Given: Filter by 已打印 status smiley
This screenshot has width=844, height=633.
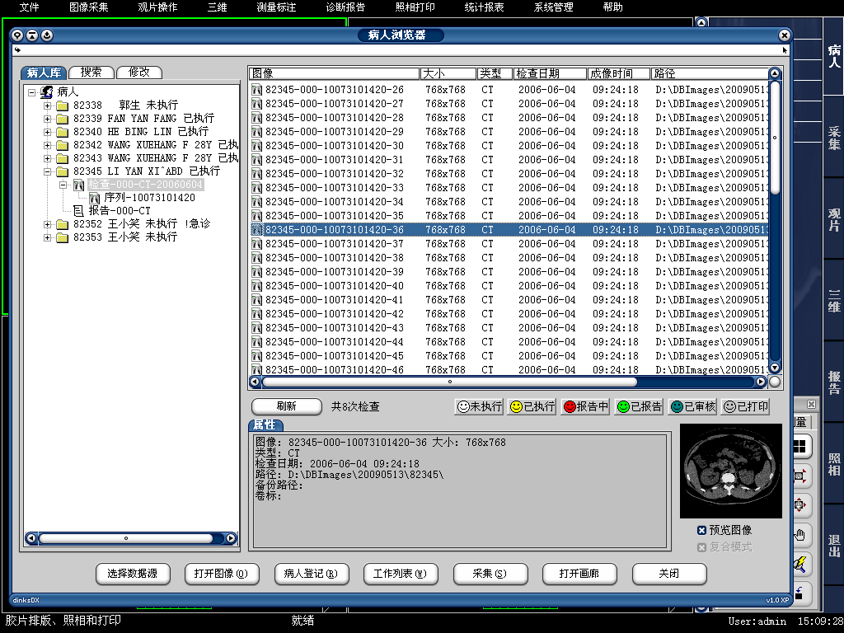Looking at the screenshot, I should coord(746,406).
